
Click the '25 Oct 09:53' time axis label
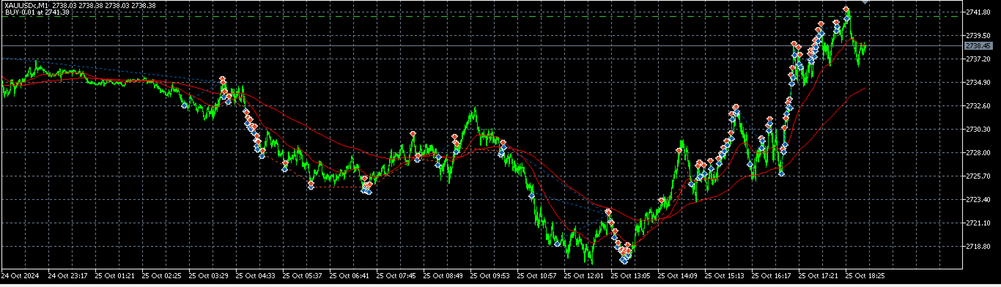click(x=490, y=276)
